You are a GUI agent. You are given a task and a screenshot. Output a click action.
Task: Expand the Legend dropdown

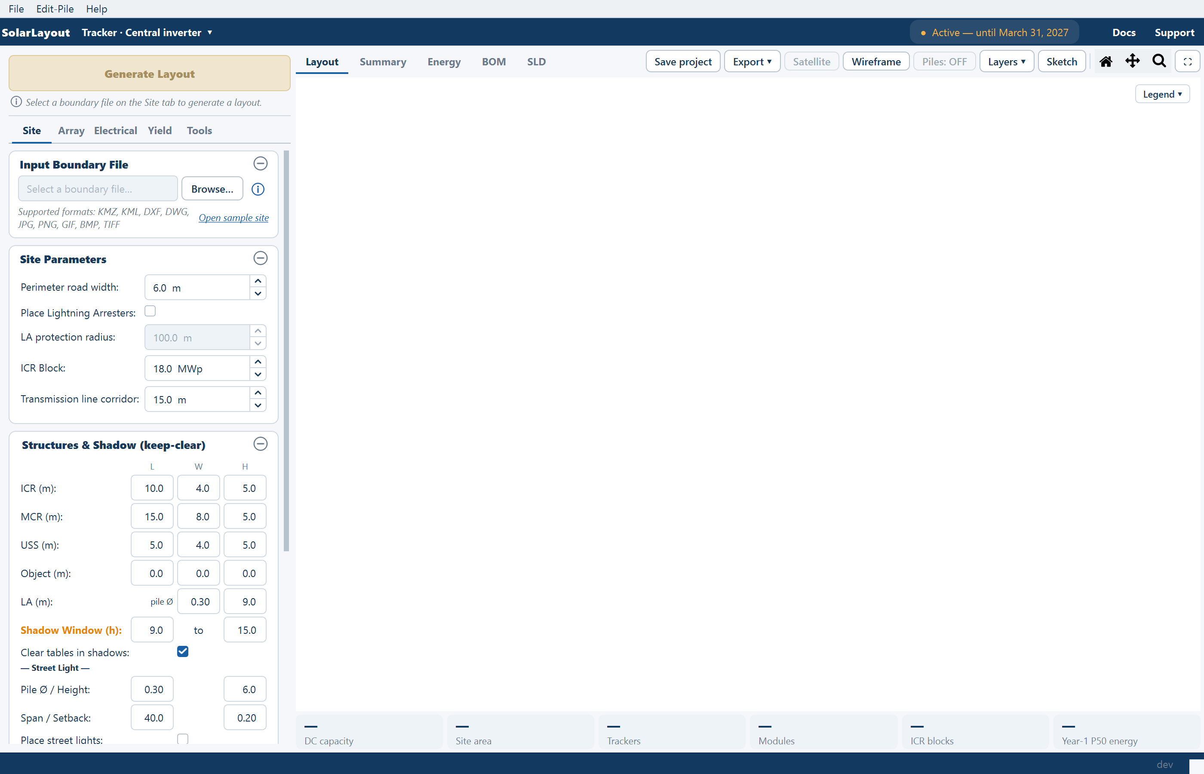(1162, 94)
